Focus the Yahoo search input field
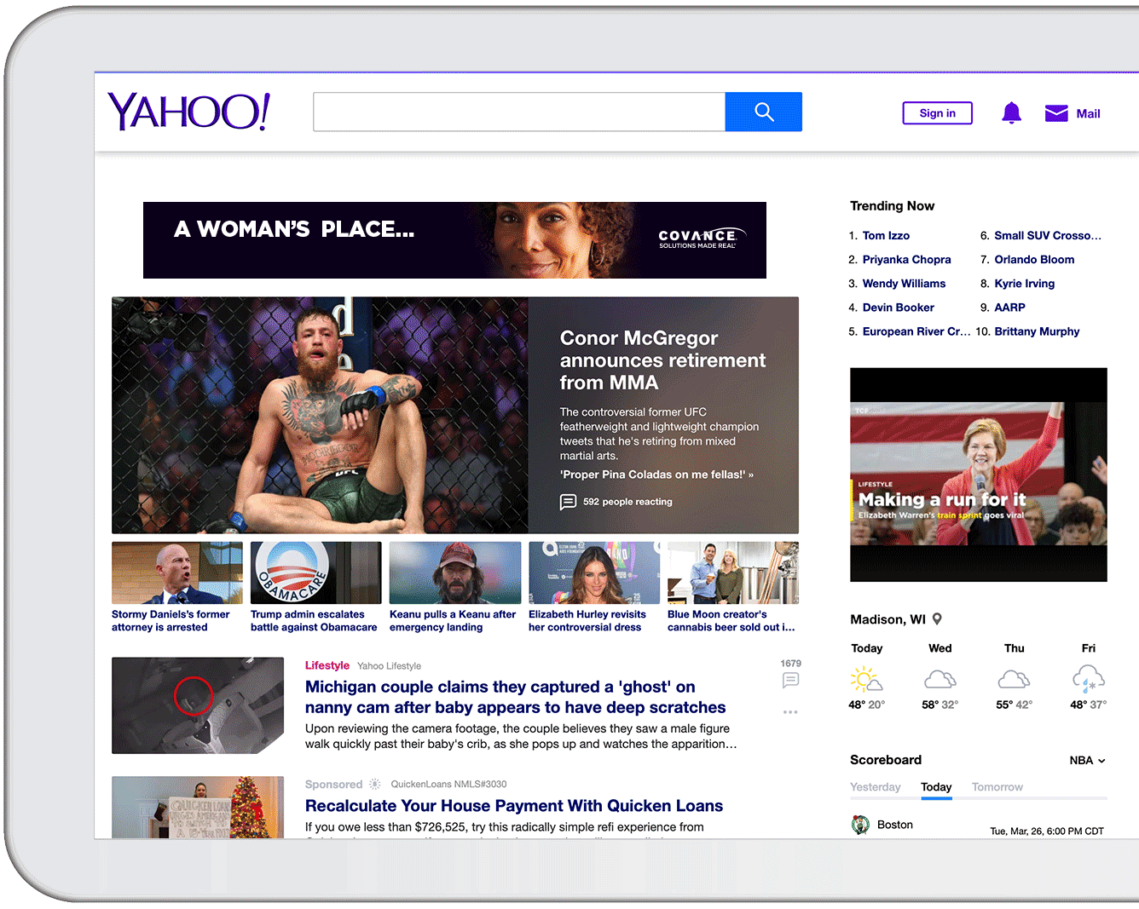 519,112
